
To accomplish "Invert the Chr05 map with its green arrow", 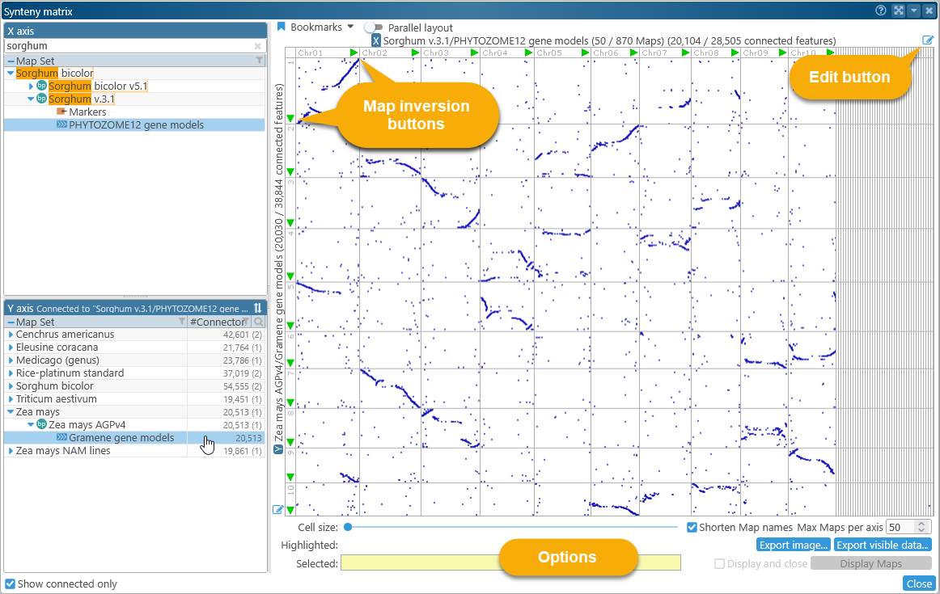I will [586, 53].
